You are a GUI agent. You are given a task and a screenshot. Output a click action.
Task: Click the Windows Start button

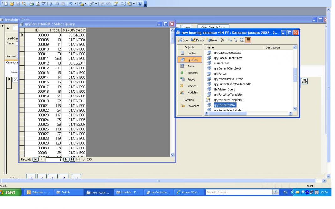[10, 192]
